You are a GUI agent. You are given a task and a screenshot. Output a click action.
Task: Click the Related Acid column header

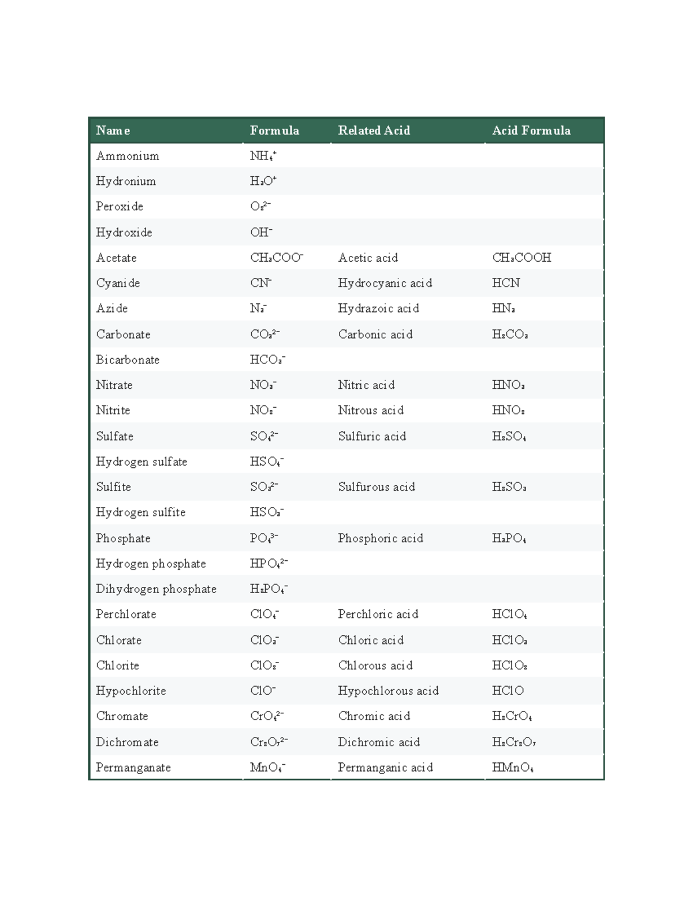pos(374,131)
